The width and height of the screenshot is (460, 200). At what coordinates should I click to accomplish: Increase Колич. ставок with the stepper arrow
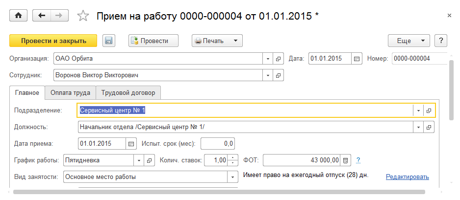[x=233, y=157]
